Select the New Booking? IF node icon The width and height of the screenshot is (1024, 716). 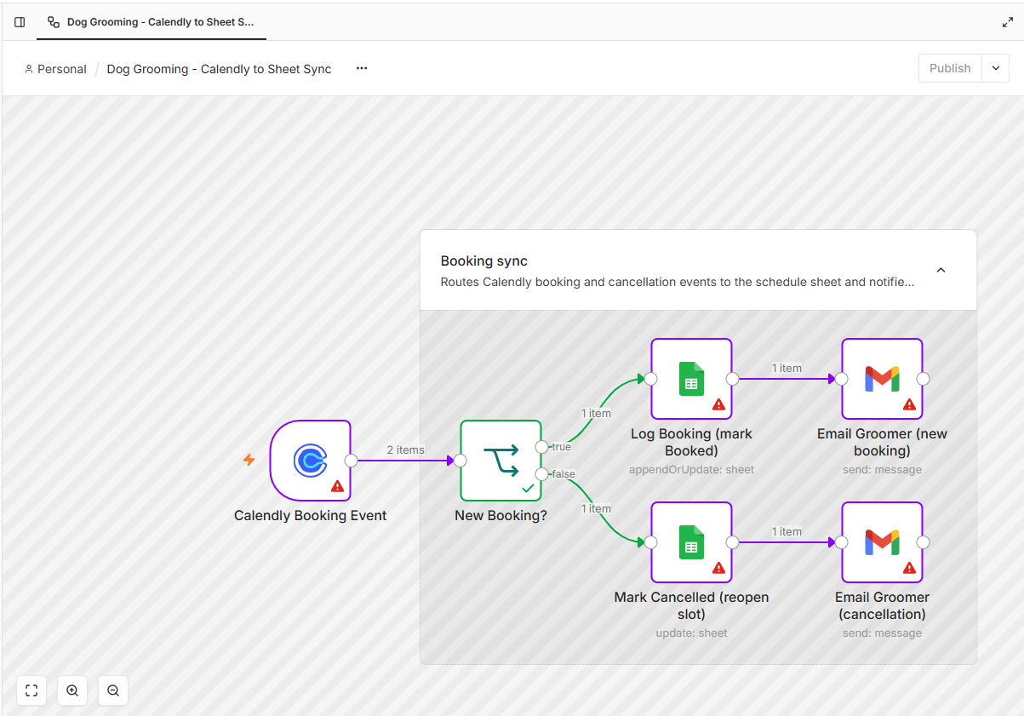click(501, 461)
